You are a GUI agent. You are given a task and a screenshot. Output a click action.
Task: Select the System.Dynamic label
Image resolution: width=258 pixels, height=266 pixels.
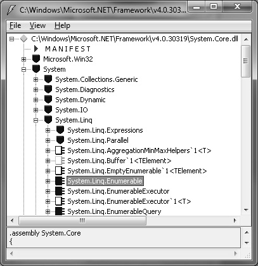(x=81, y=100)
